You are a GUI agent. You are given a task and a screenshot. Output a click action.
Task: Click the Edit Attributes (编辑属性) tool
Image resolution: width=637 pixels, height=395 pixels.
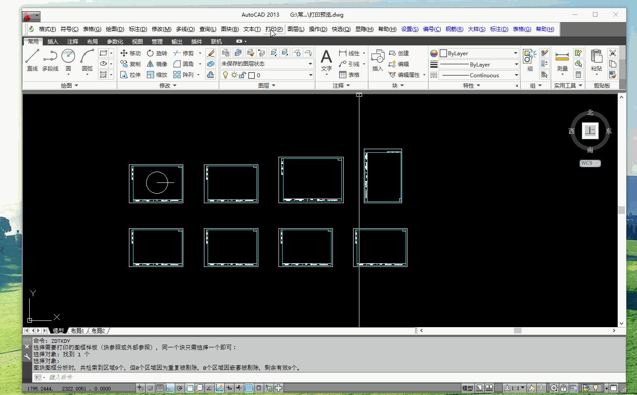coord(404,75)
